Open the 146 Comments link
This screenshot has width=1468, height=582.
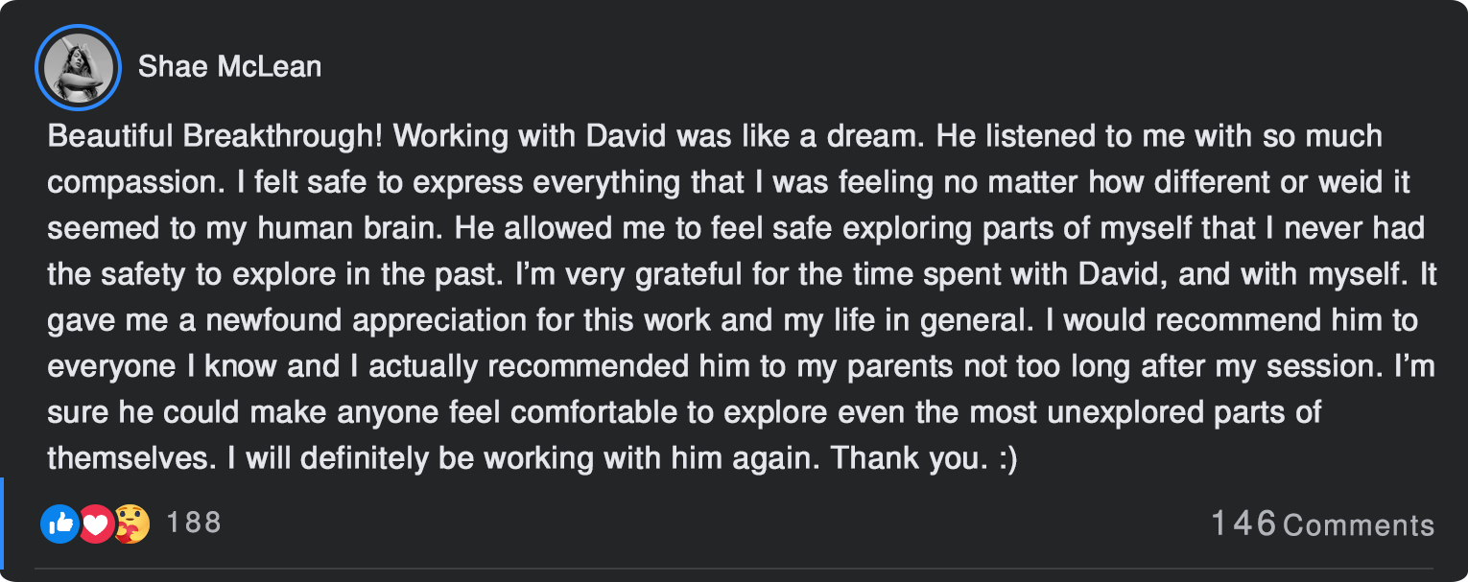1322,524
